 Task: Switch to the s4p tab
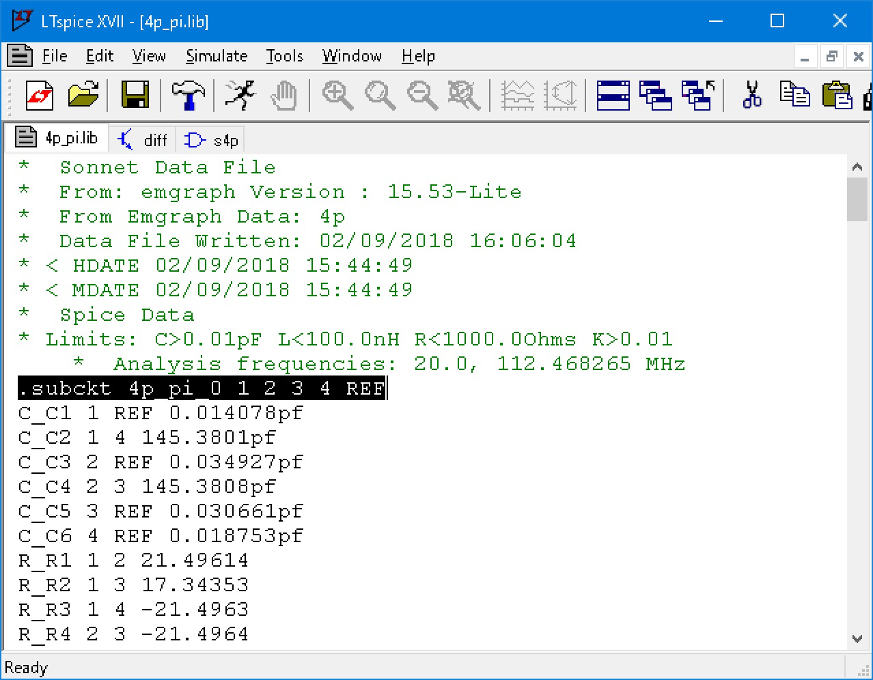212,140
